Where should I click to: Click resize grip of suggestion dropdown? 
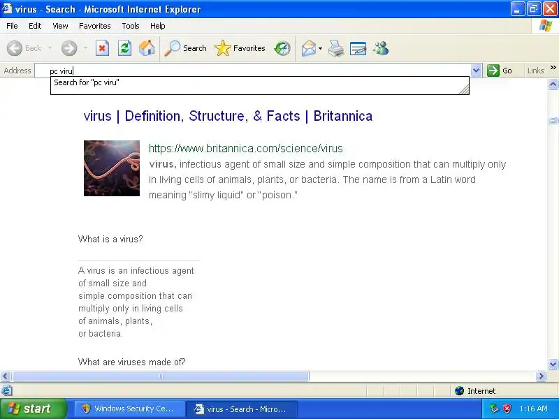[463, 89]
